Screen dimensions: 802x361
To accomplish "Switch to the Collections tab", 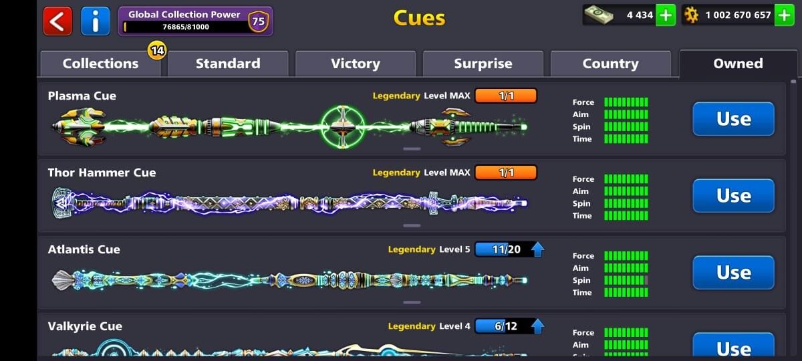I will click(100, 64).
